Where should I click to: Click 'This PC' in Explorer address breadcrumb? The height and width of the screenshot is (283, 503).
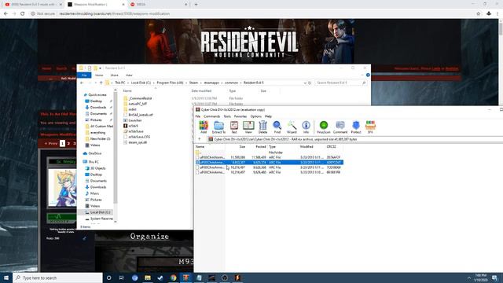[120, 83]
